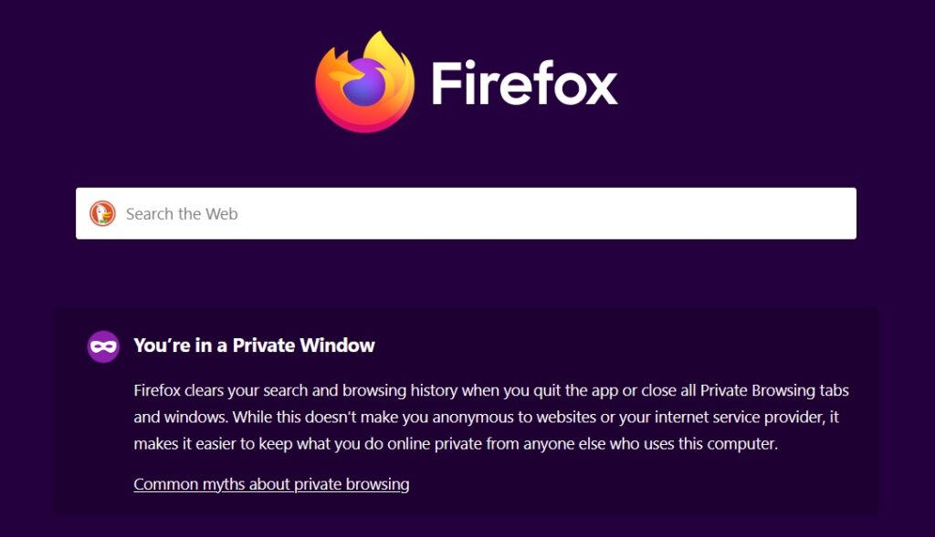Click the white Firefox wordmark text

click(x=524, y=84)
